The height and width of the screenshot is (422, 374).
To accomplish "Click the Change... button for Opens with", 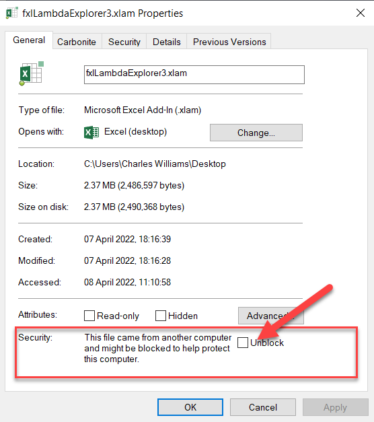I will click(x=256, y=133).
